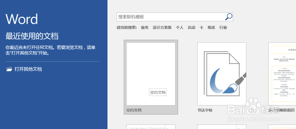This screenshot has height=129, width=296.
Task: Select suggested search 业务
Action: [145, 28]
